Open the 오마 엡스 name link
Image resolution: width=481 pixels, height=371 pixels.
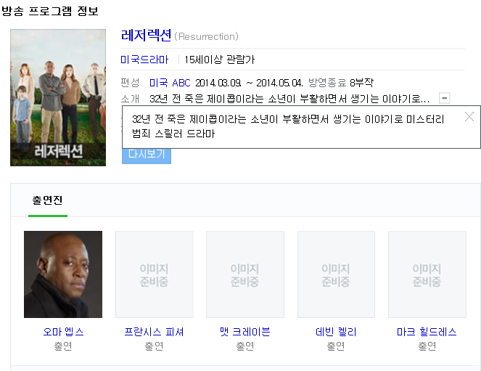[x=63, y=332]
